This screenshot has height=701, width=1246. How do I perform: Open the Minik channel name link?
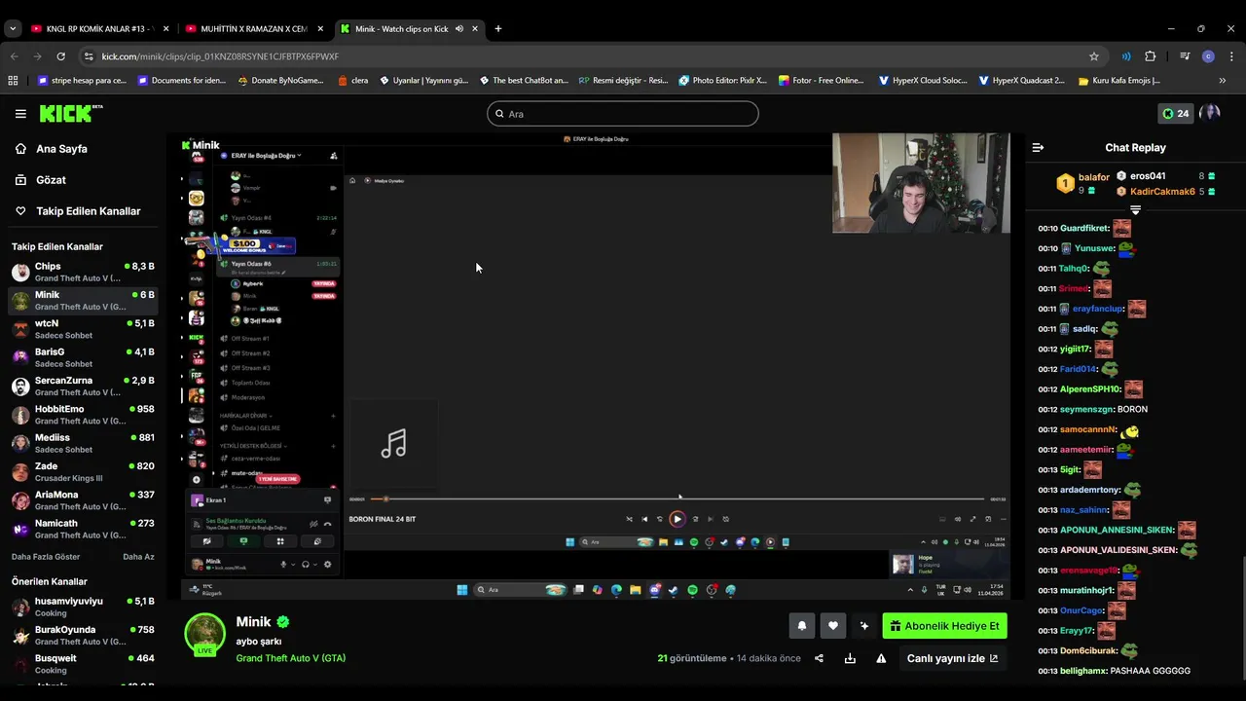click(253, 622)
